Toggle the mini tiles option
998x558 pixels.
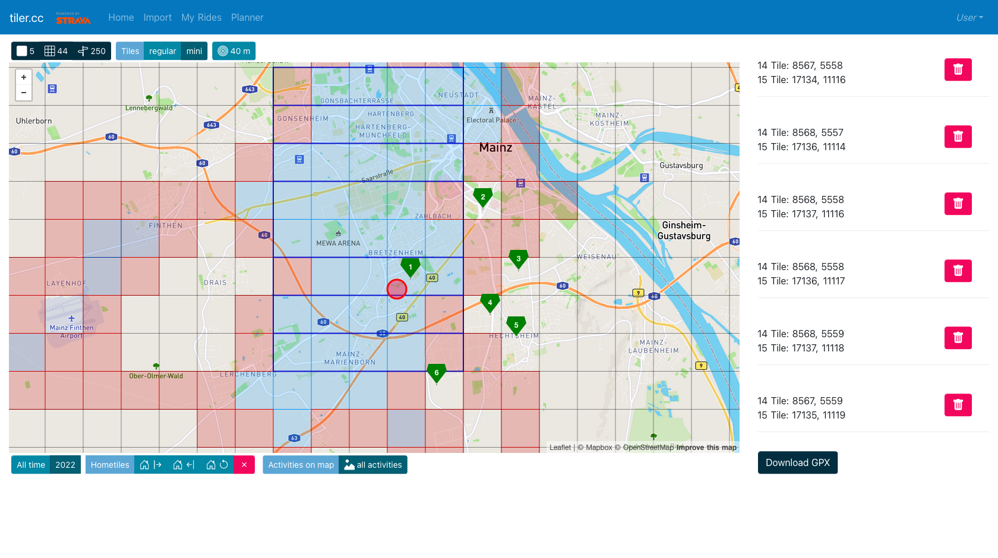(194, 51)
